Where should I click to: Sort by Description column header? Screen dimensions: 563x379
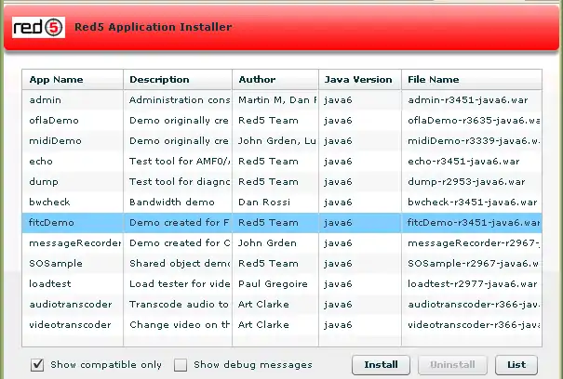pyautogui.click(x=159, y=80)
